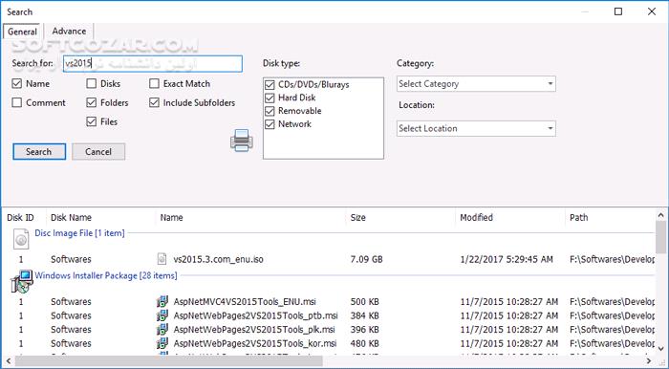Screen dimensions: 669x369
Task: Select AspNetMVC4VS2015Tools_ENU.msi file name
Action: [x=245, y=301]
